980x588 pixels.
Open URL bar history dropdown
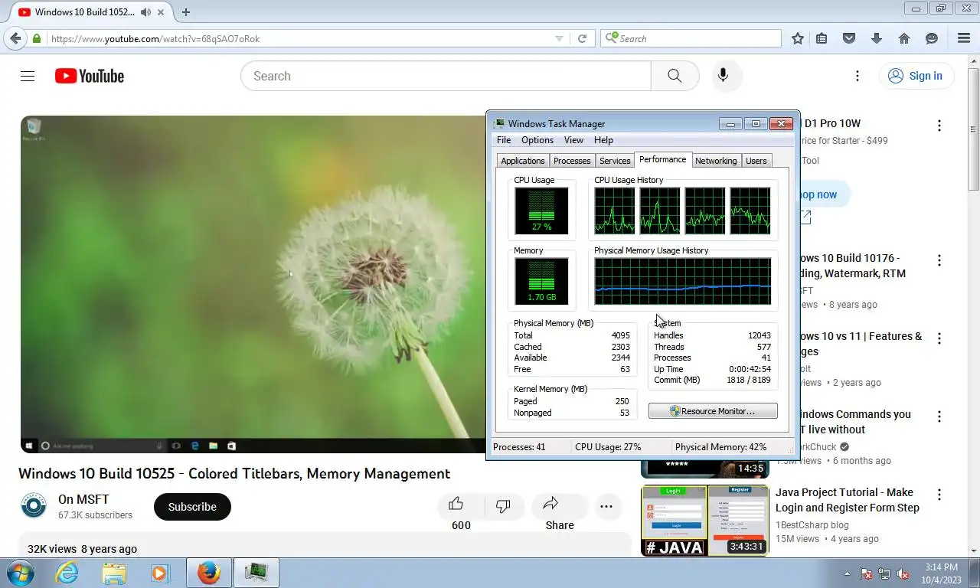tap(559, 38)
